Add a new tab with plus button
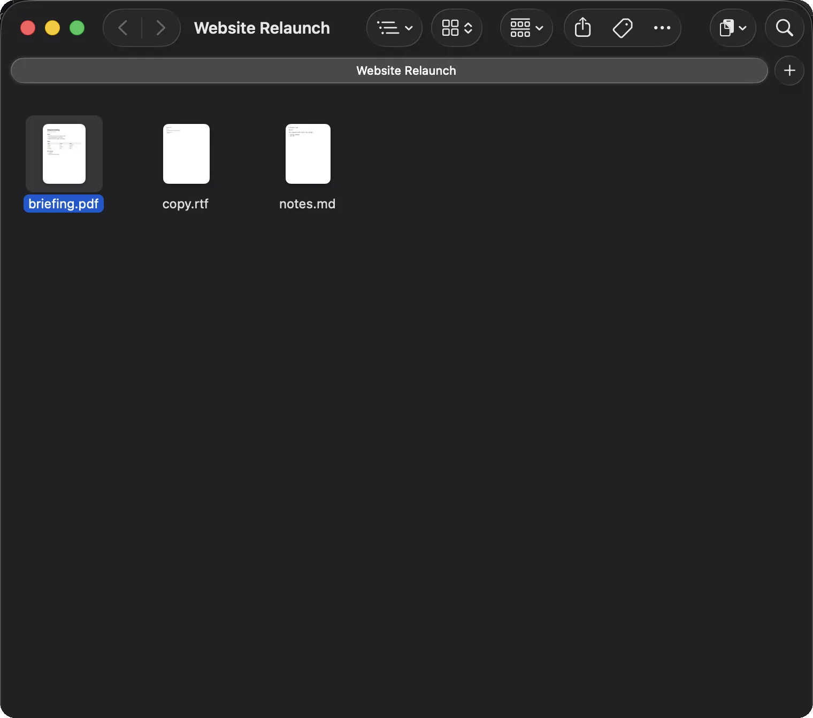Viewport: 813px width, 718px height. click(x=789, y=71)
